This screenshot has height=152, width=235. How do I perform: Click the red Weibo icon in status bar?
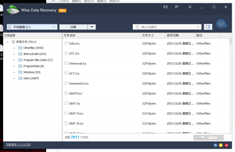pyautogui.click(x=226, y=145)
